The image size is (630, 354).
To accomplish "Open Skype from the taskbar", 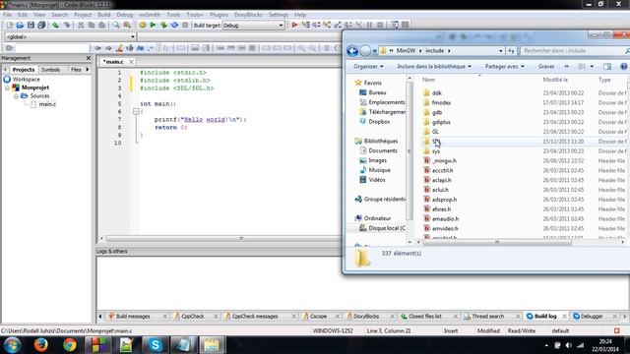I will (156, 345).
